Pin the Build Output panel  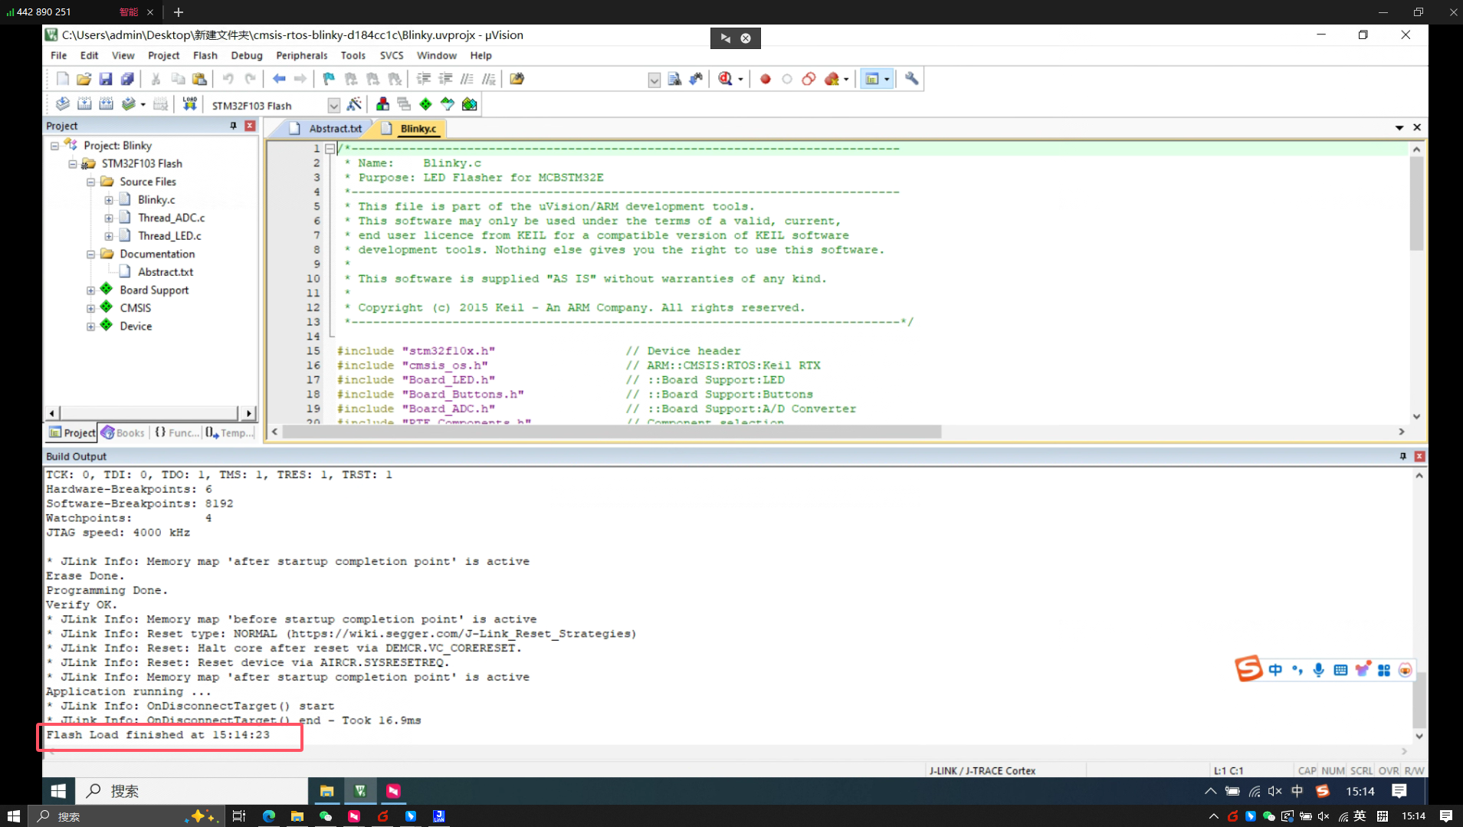point(1403,456)
